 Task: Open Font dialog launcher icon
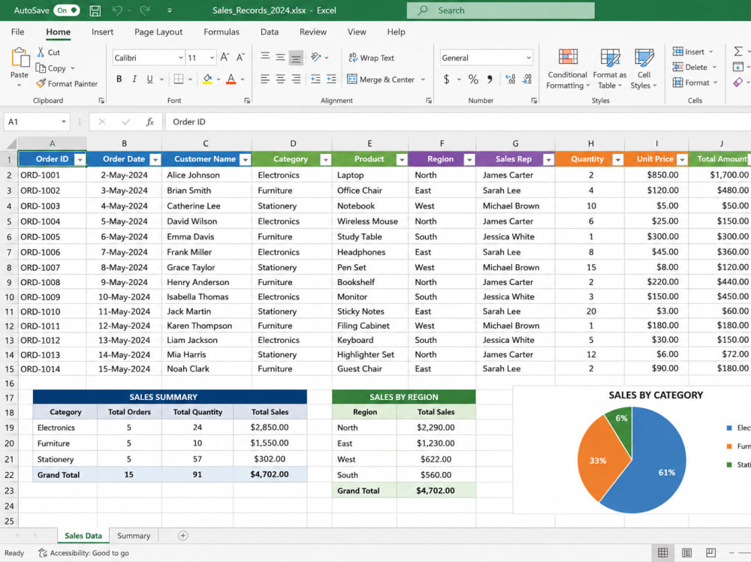click(246, 101)
